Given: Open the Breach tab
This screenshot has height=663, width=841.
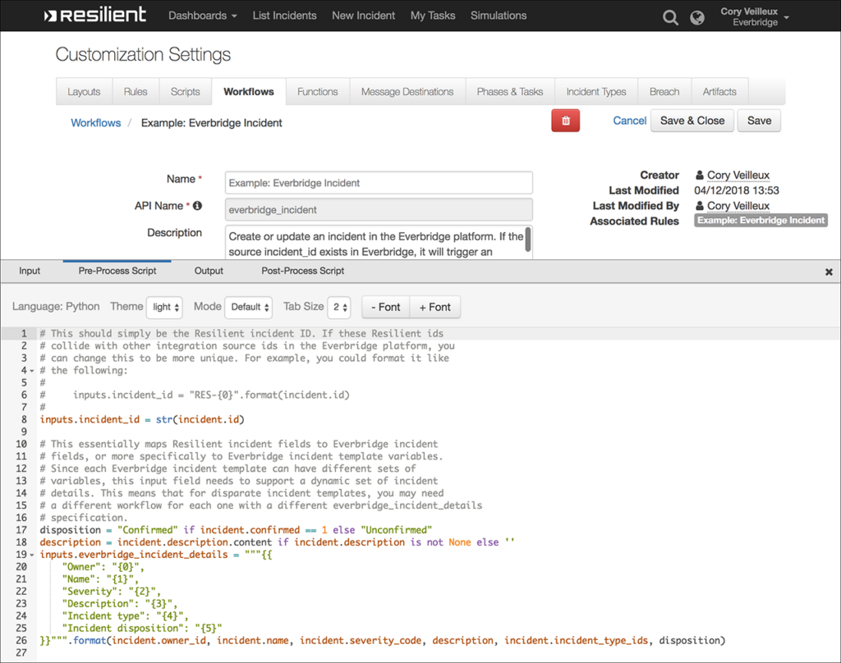Looking at the screenshot, I should (x=664, y=92).
